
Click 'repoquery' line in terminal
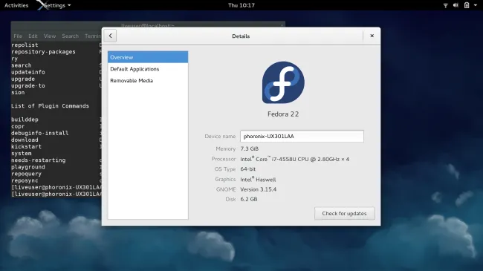(26, 174)
